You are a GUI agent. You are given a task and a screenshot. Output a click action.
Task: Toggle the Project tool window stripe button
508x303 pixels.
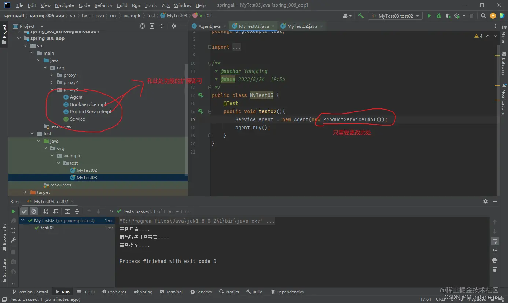pos(4,34)
